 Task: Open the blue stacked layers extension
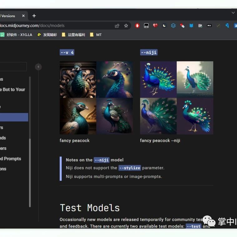[173, 26]
